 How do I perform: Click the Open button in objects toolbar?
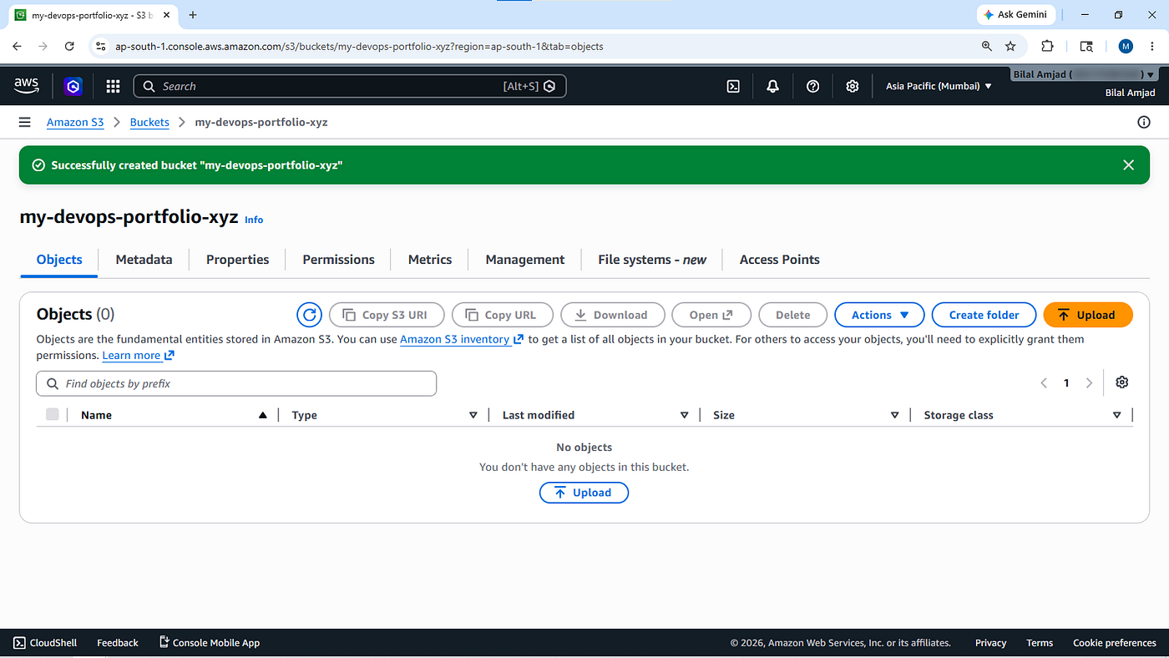tap(711, 315)
